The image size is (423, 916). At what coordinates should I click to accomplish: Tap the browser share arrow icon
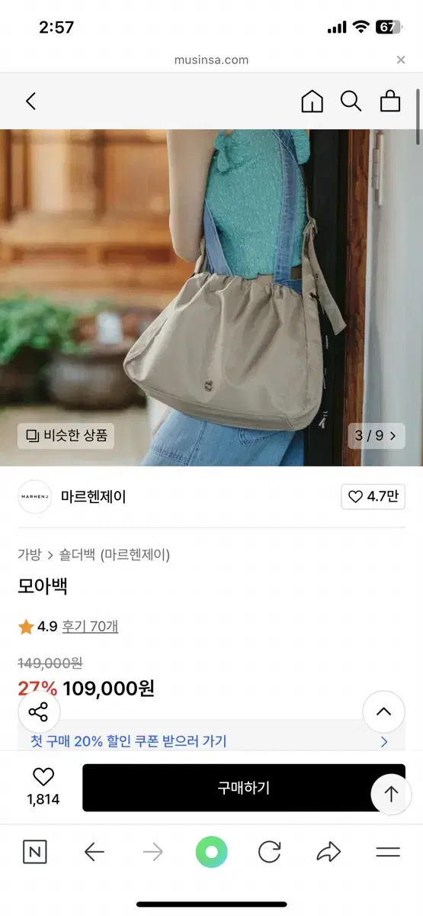pos(328,852)
